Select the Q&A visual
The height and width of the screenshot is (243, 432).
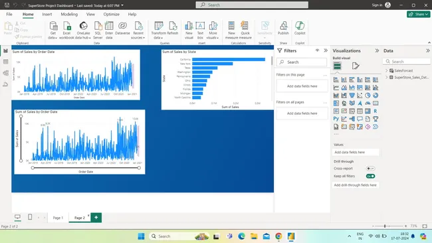[360, 119]
